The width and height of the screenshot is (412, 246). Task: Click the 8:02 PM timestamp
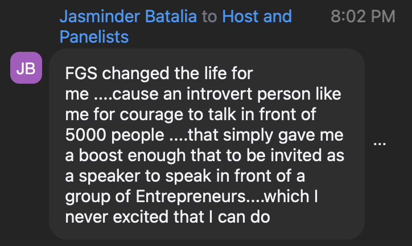[x=362, y=16]
